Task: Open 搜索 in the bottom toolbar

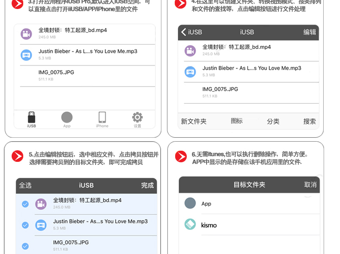Action: point(309,121)
